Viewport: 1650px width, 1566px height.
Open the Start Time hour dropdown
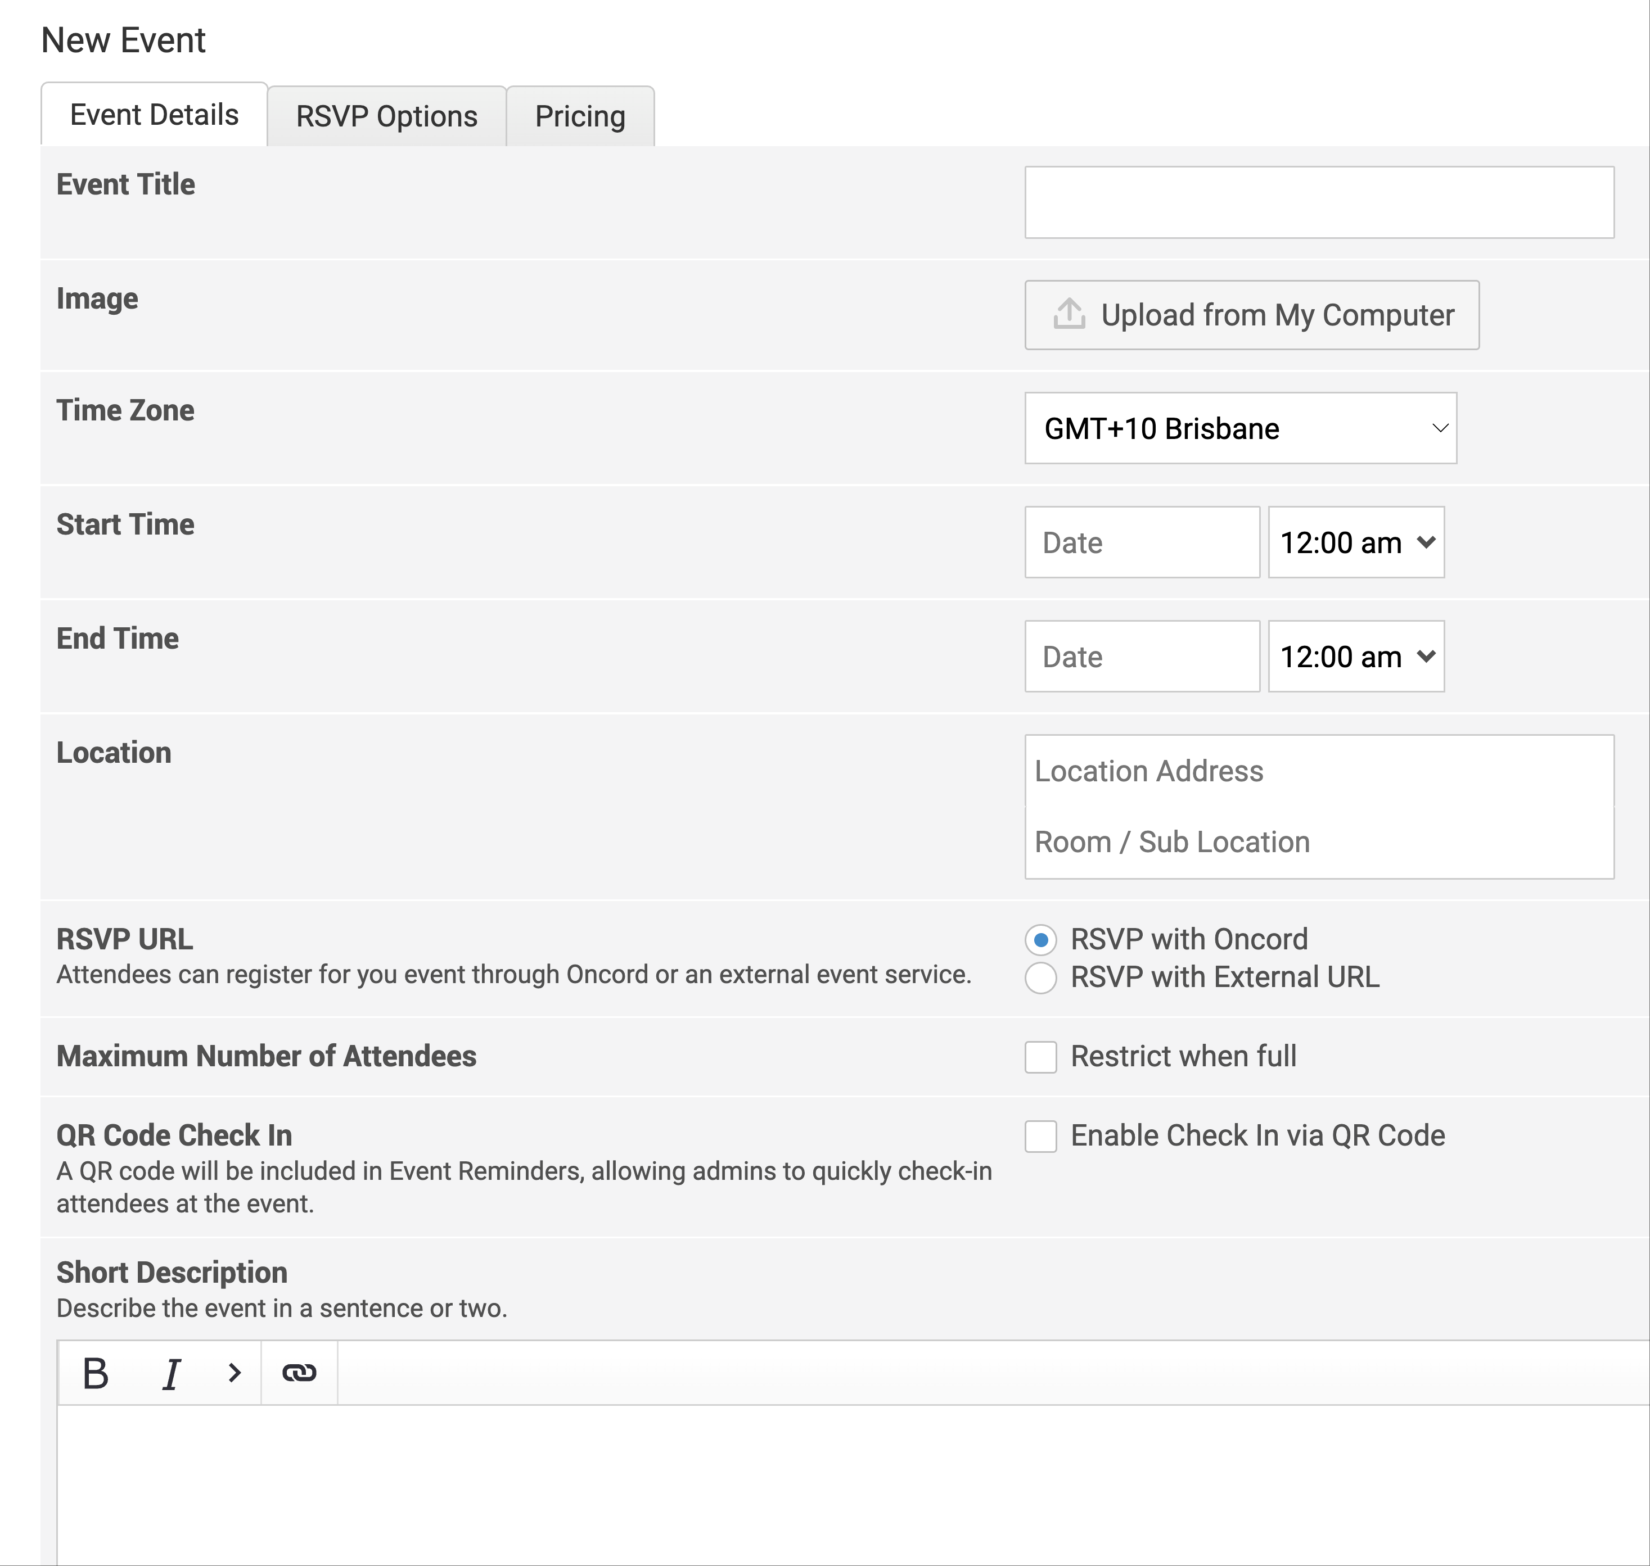point(1355,542)
